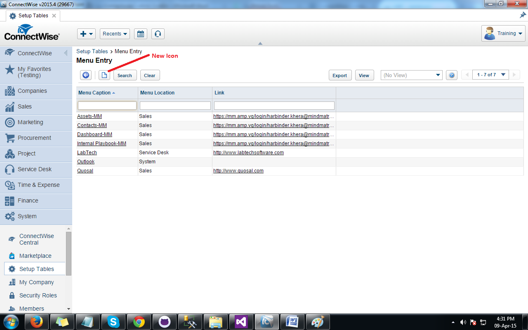Click the sidebar scroll down arrow
Screen dimensions: 528x330
click(68, 309)
